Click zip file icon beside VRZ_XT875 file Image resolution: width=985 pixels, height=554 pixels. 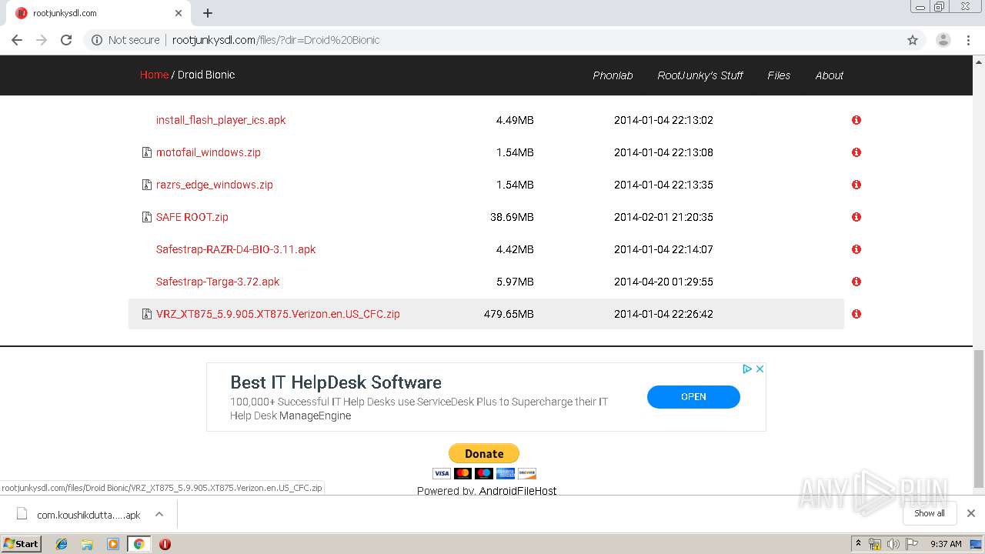tap(147, 314)
